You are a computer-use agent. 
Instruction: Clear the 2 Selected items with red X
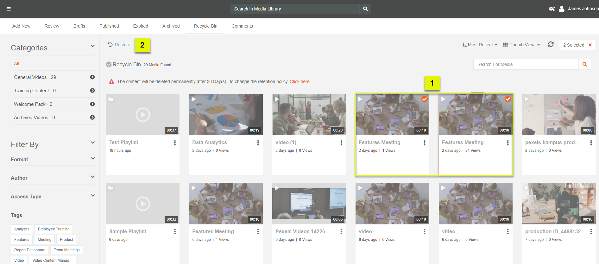(590, 45)
